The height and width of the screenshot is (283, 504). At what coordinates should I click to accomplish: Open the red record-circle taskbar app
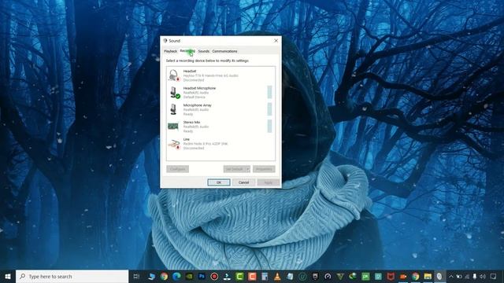[x=214, y=276]
